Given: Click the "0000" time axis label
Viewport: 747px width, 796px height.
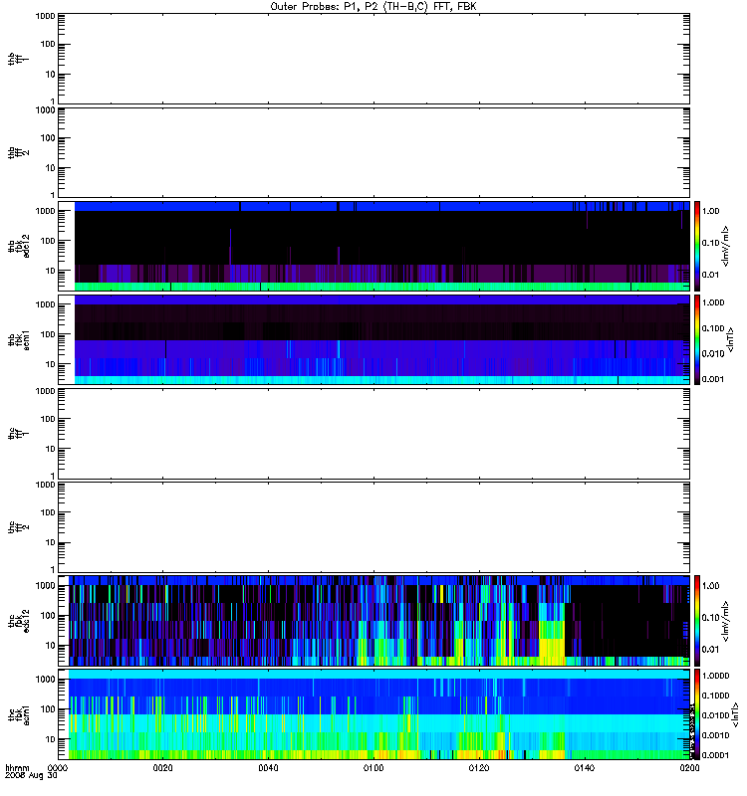Looking at the screenshot, I should [x=58, y=768].
